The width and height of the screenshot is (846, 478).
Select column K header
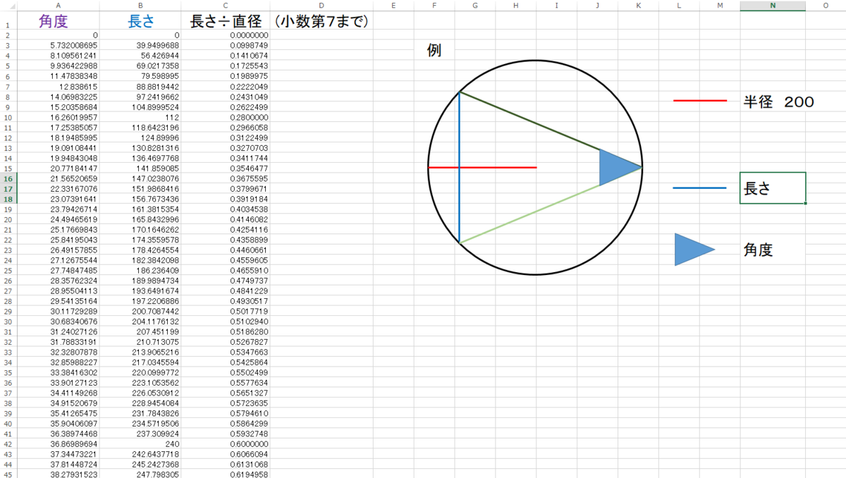pos(639,6)
